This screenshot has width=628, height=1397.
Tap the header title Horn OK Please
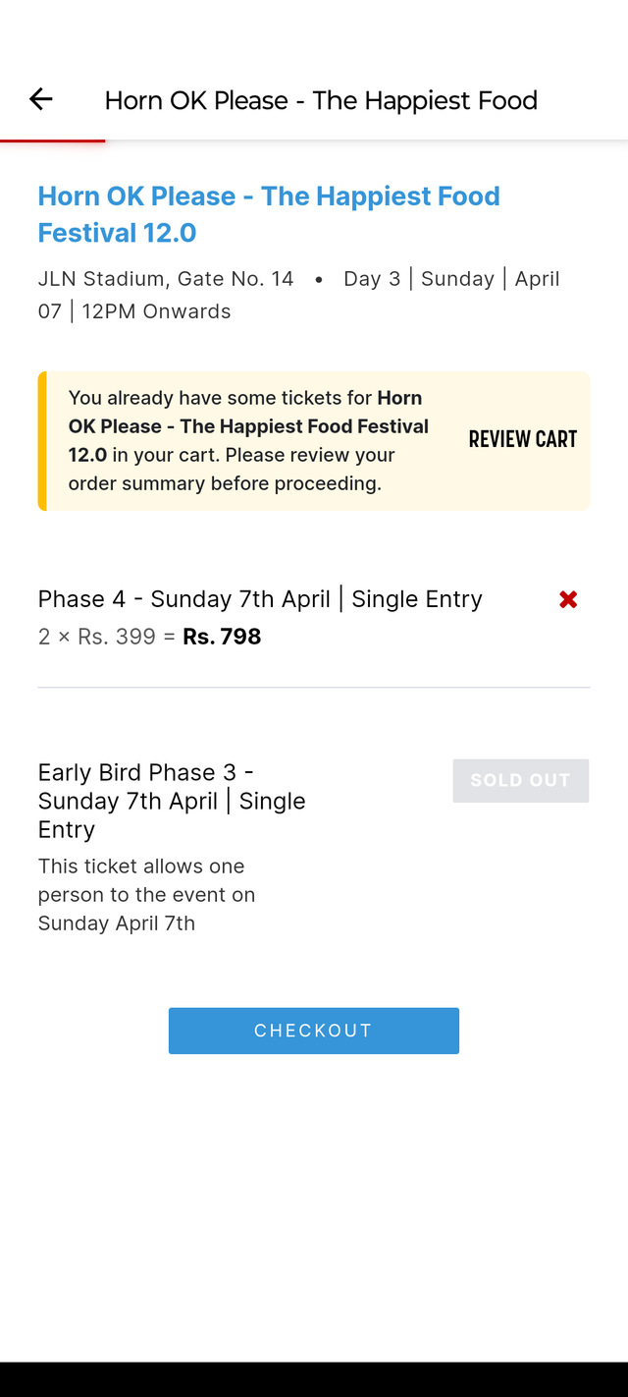tap(321, 100)
